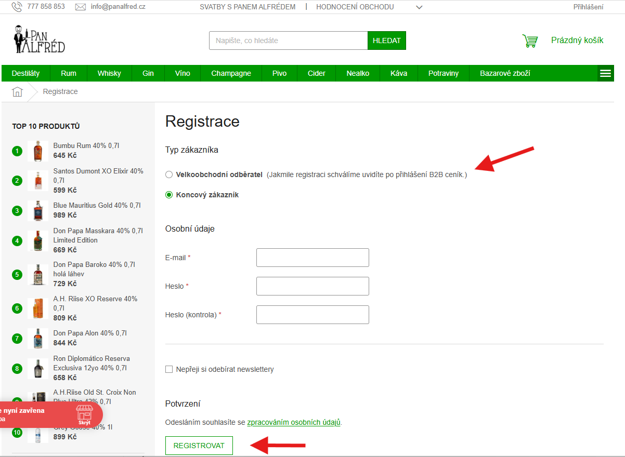Open Bumbu Rum product thumbnail
The image size is (625, 457).
click(x=37, y=151)
